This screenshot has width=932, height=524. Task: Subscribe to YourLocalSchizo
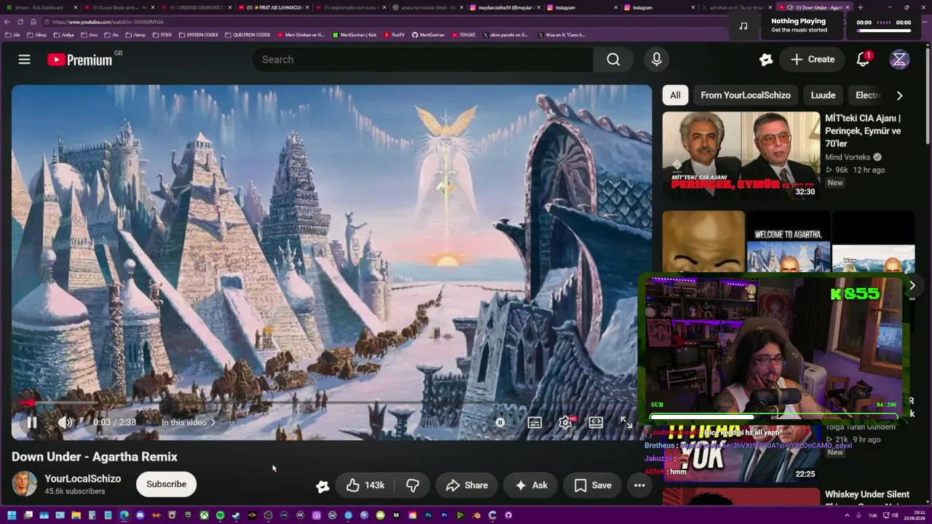[x=166, y=484]
